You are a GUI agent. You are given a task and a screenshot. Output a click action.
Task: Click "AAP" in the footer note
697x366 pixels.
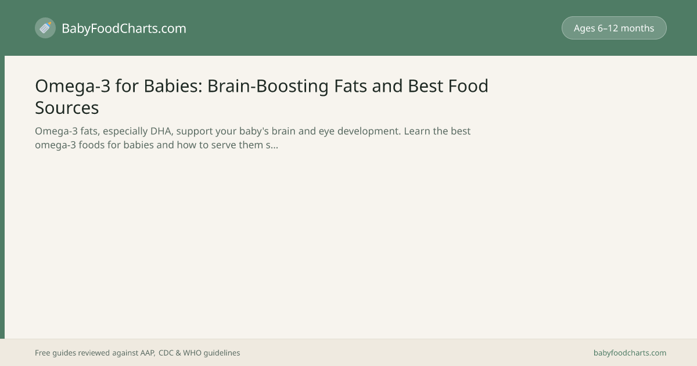(x=148, y=353)
